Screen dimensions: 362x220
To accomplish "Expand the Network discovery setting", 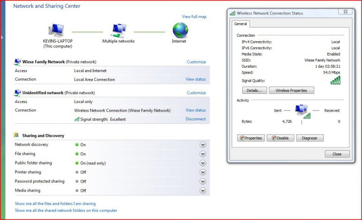I will (x=203, y=145).
